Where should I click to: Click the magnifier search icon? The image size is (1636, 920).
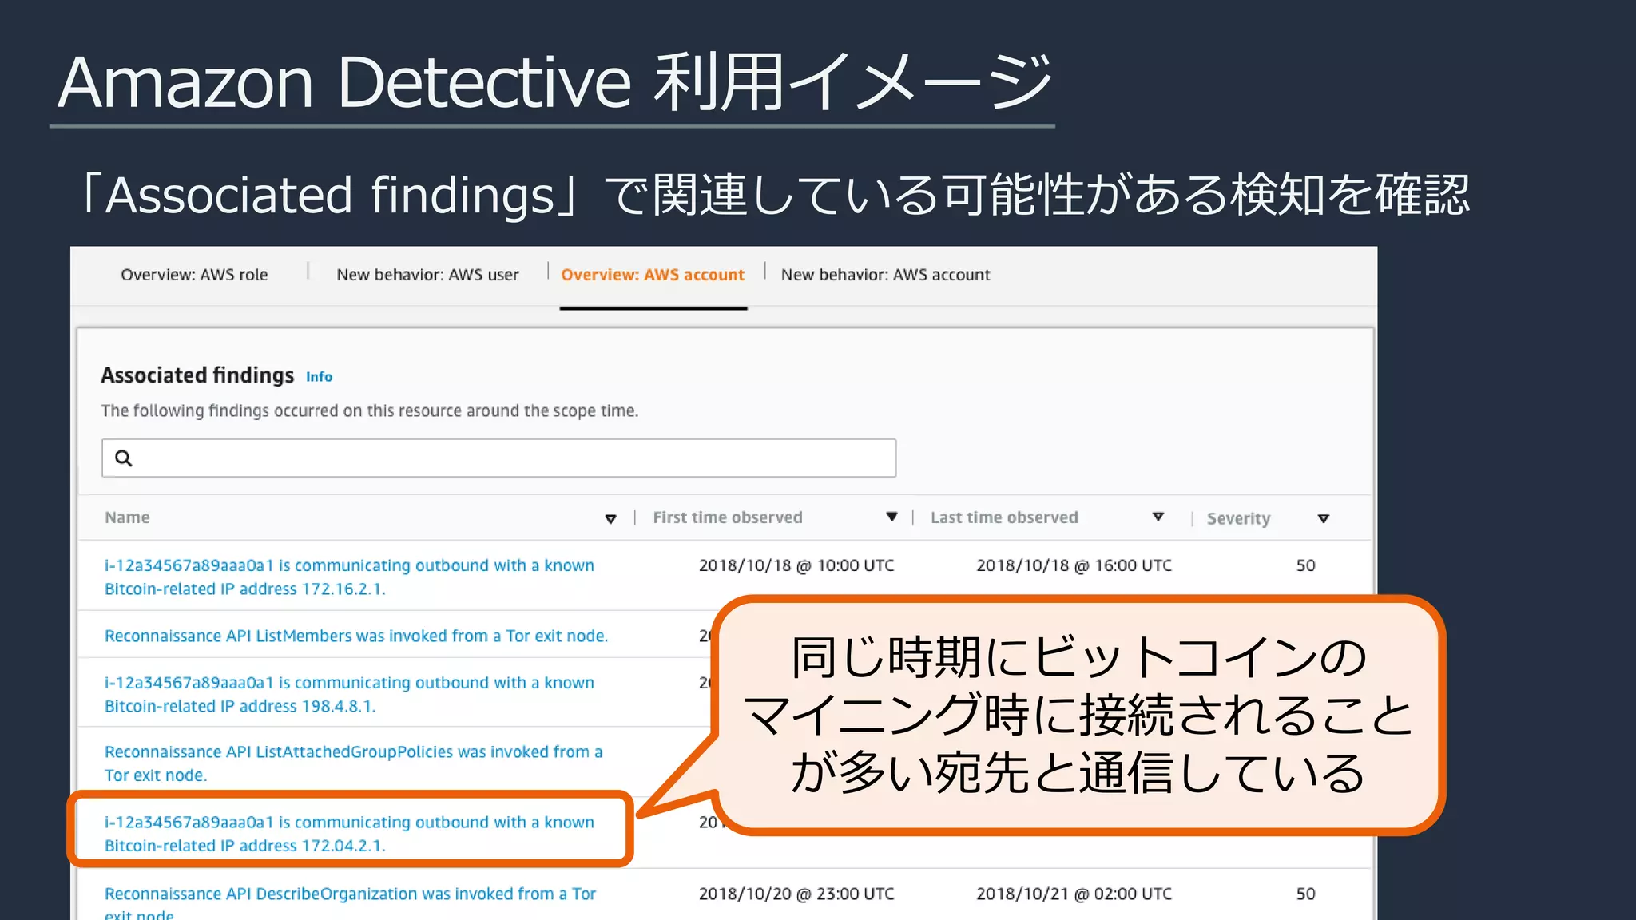(x=124, y=458)
